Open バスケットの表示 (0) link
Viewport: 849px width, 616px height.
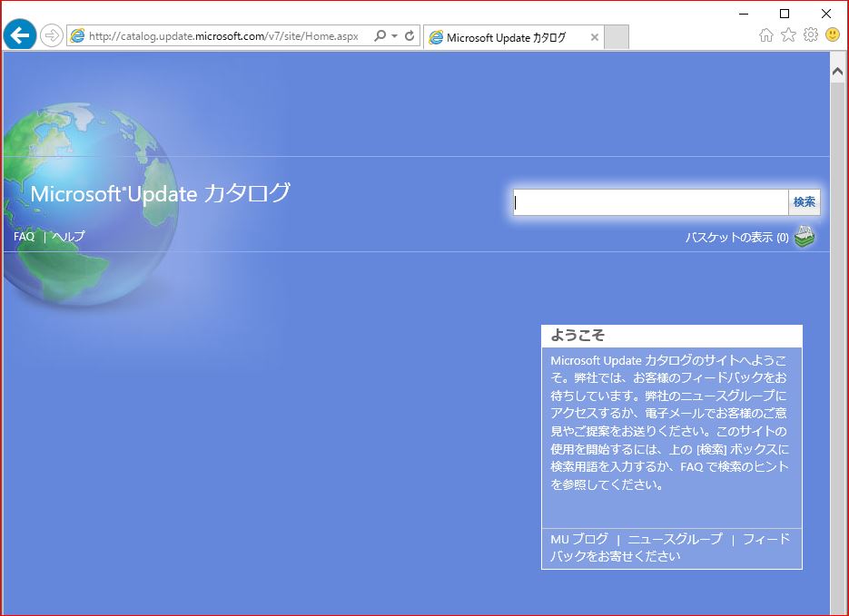point(737,238)
